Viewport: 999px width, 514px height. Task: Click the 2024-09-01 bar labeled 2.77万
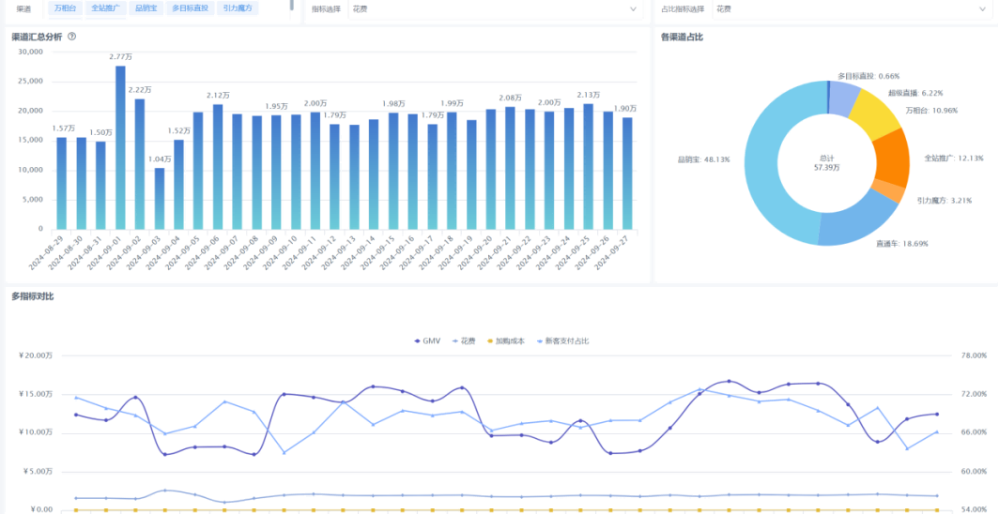point(120,147)
